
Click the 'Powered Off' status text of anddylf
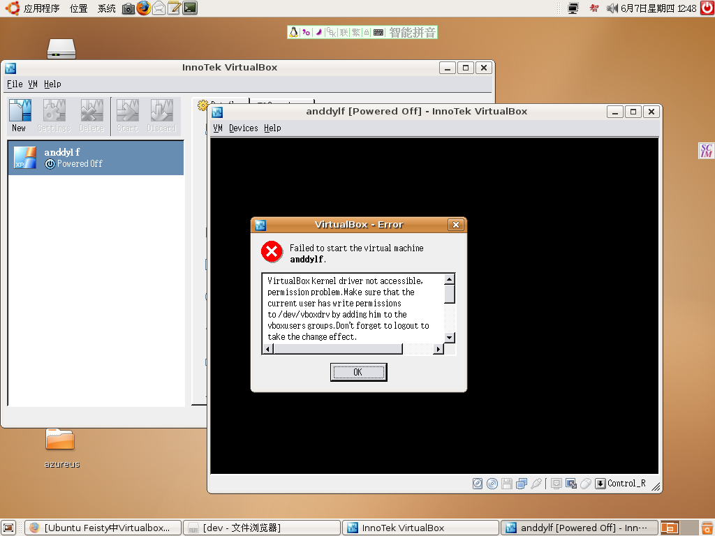(80, 163)
